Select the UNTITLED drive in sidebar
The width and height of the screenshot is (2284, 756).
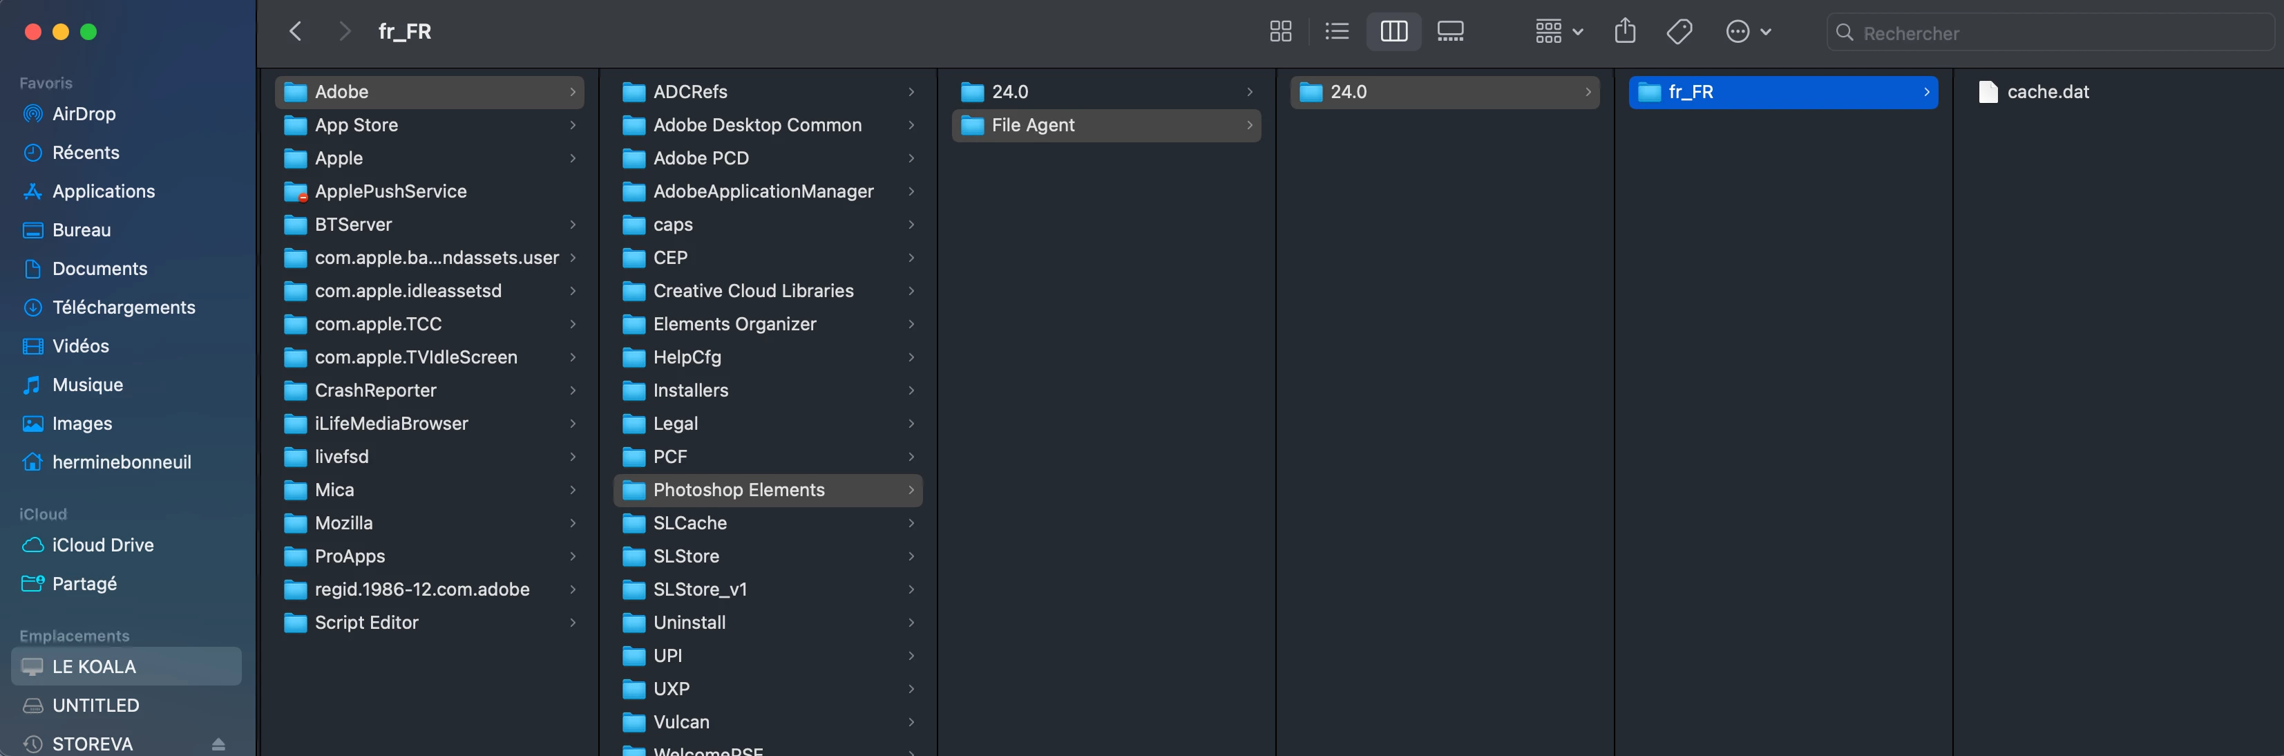point(95,706)
